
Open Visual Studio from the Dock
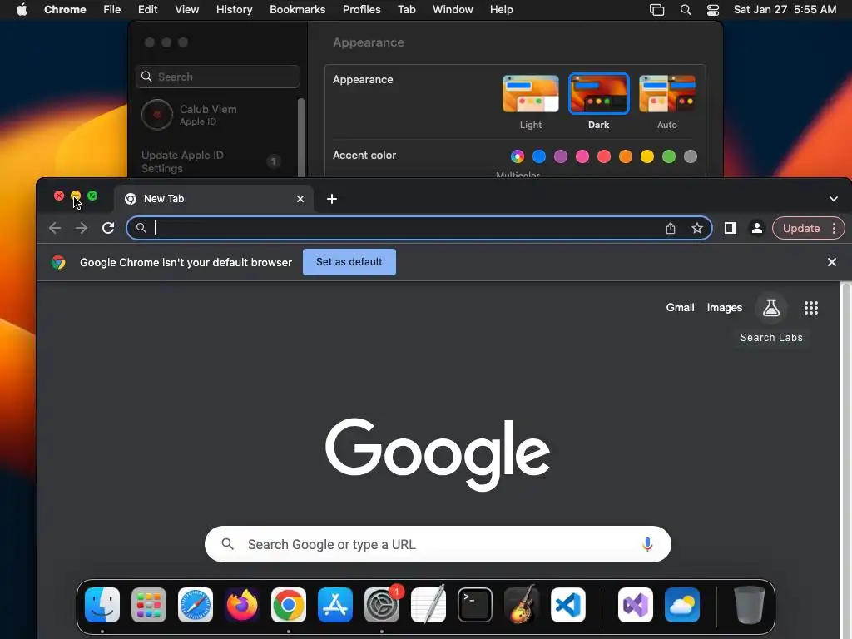click(636, 605)
